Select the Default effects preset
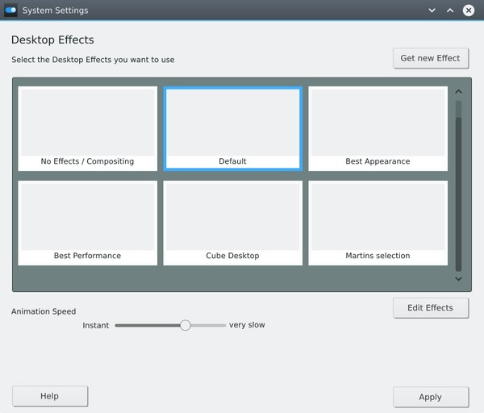This screenshot has height=413, width=484. point(232,128)
